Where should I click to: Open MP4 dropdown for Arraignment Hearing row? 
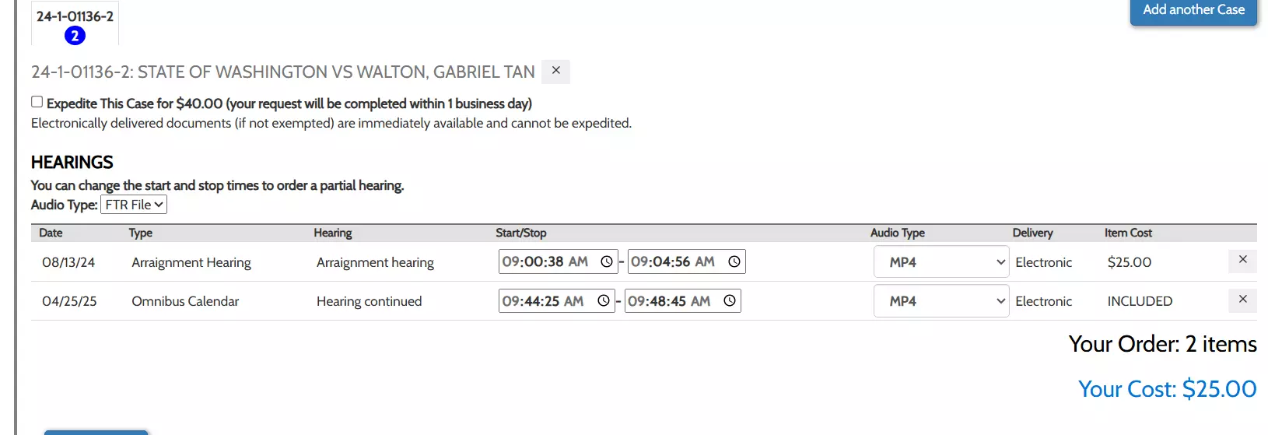(941, 262)
